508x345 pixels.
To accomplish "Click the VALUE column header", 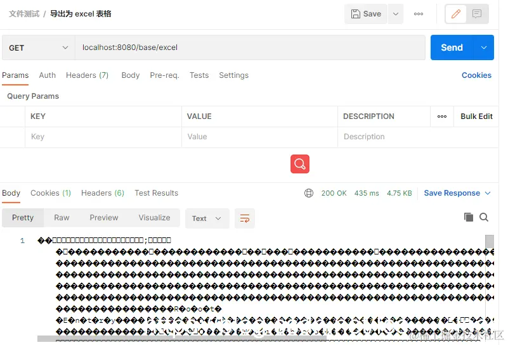I will click(199, 116).
